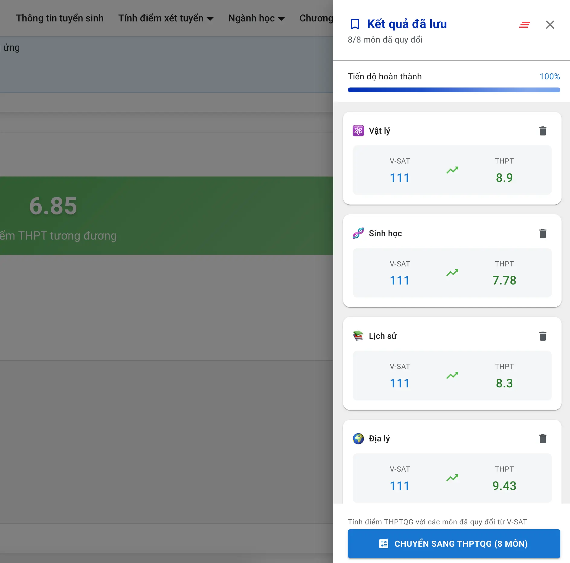Image resolution: width=570 pixels, height=563 pixels.
Task: Click the Địa lý globe icon
Action: [x=358, y=439]
